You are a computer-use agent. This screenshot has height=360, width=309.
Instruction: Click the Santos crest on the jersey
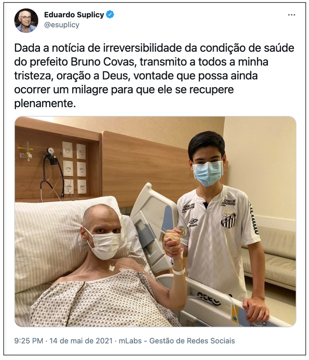pos(228,220)
